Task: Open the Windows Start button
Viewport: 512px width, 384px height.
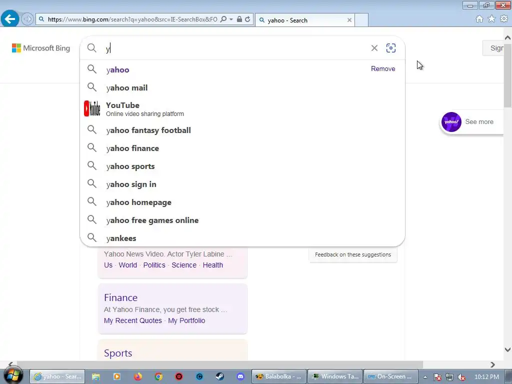Action: click(x=13, y=376)
